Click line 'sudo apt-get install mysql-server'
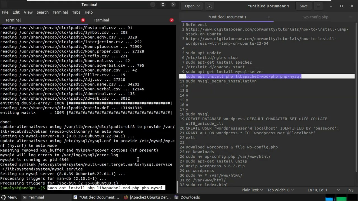This screenshot has height=201, width=358. 225,72
